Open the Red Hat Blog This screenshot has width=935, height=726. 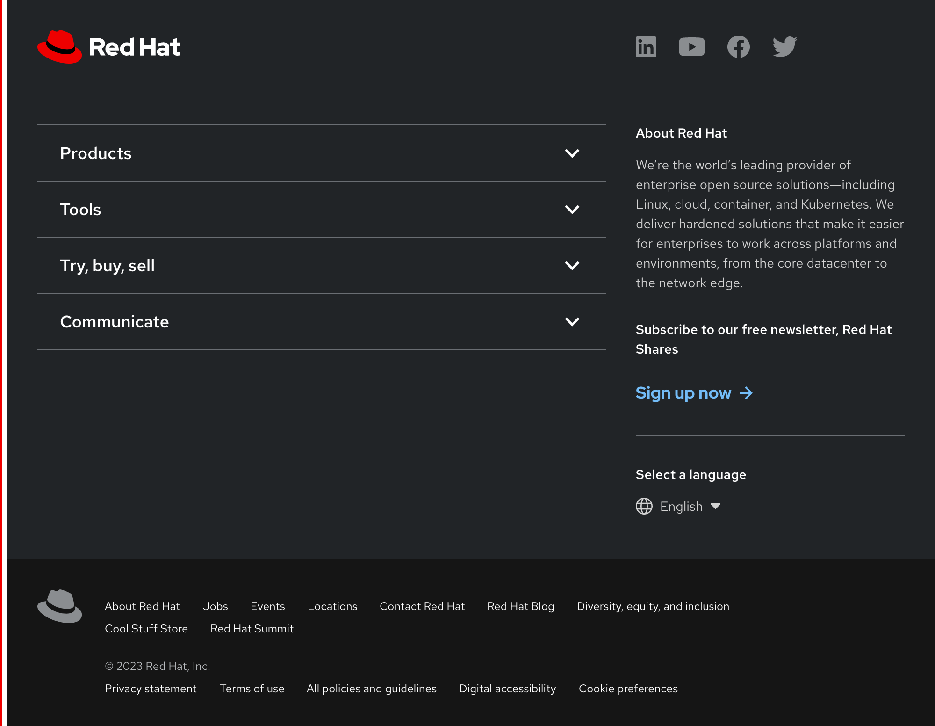pos(520,606)
